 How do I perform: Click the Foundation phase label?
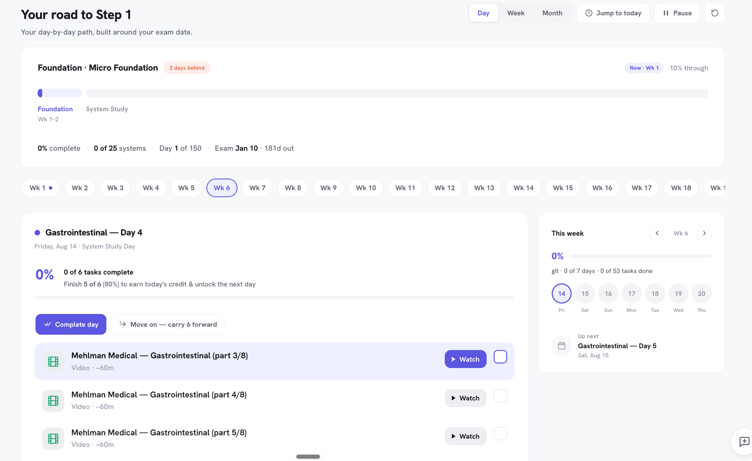pyautogui.click(x=55, y=109)
